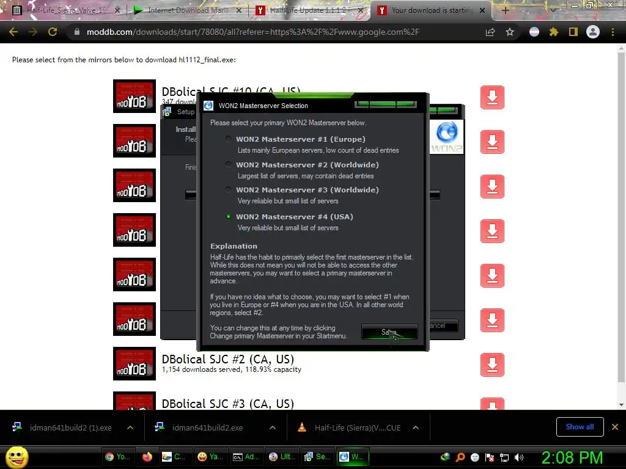Close the downloads bar
This screenshot has height=469, width=626.
(x=615, y=427)
